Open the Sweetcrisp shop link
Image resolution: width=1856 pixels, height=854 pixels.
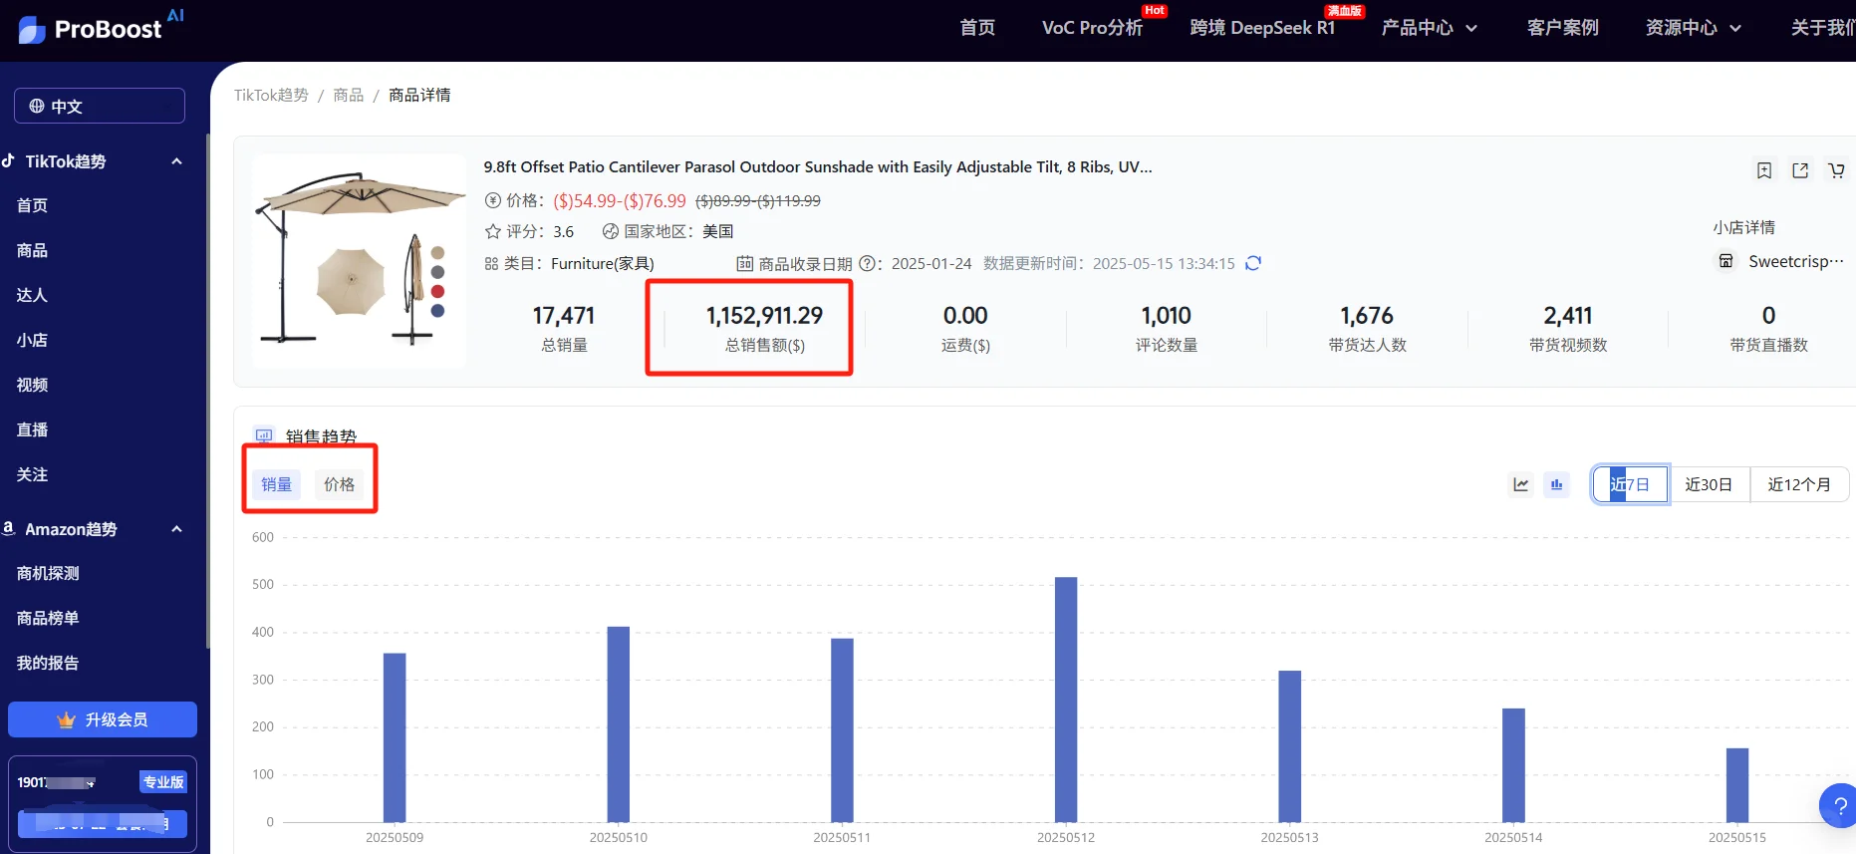1796,261
